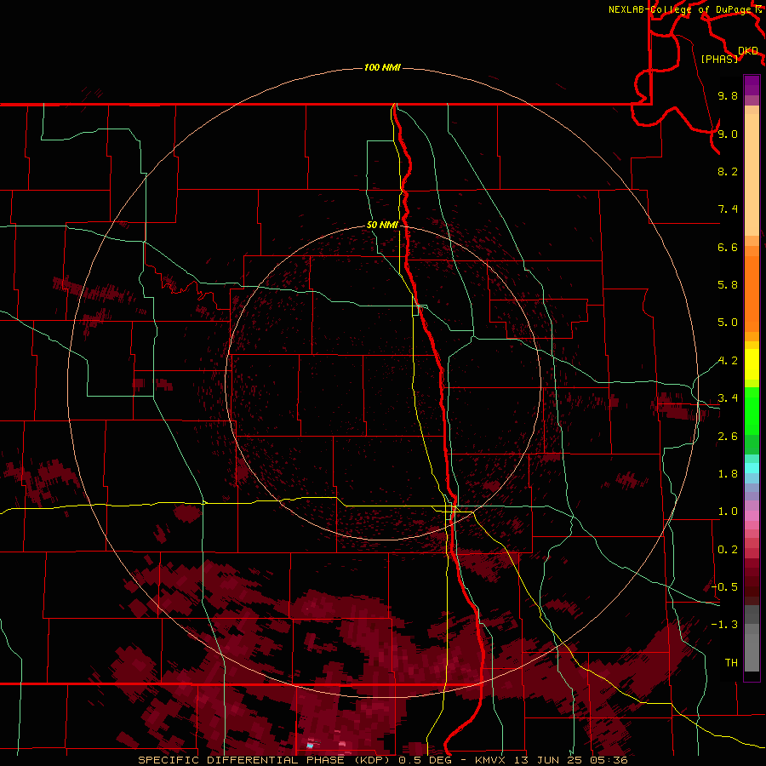Pick the orange segment of the color bar
Image resolution: width=766 pixels, height=766 pixels.
(x=752, y=294)
